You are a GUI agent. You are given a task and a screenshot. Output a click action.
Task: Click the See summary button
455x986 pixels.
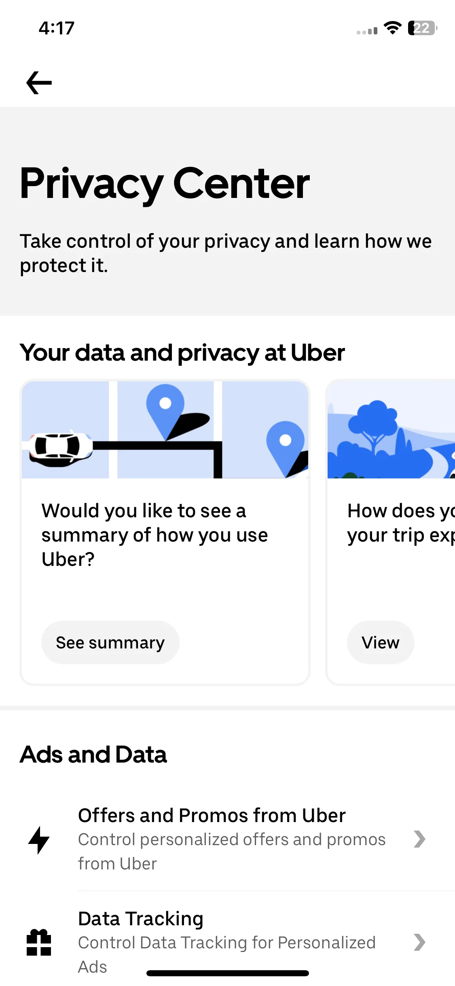tap(110, 642)
